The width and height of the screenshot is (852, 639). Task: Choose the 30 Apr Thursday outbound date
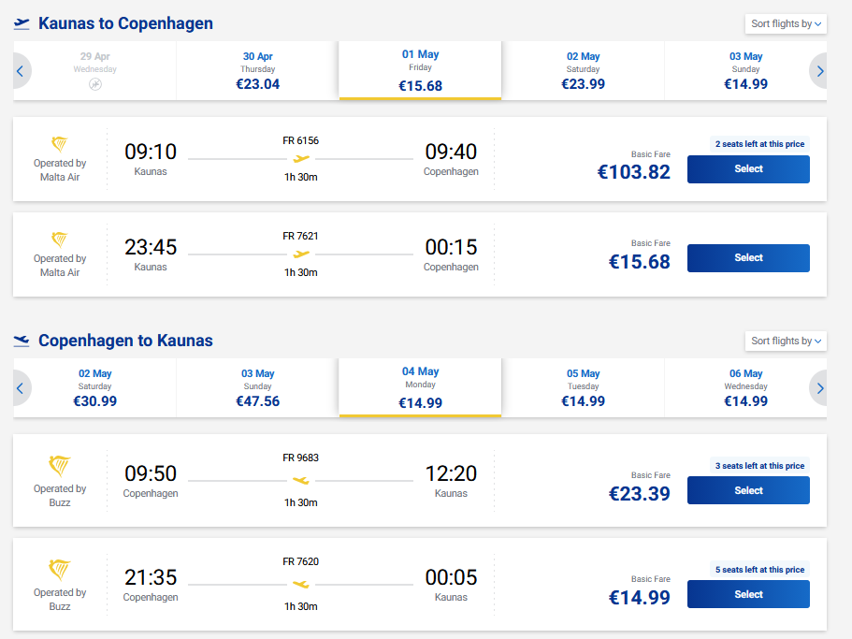(x=257, y=71)
